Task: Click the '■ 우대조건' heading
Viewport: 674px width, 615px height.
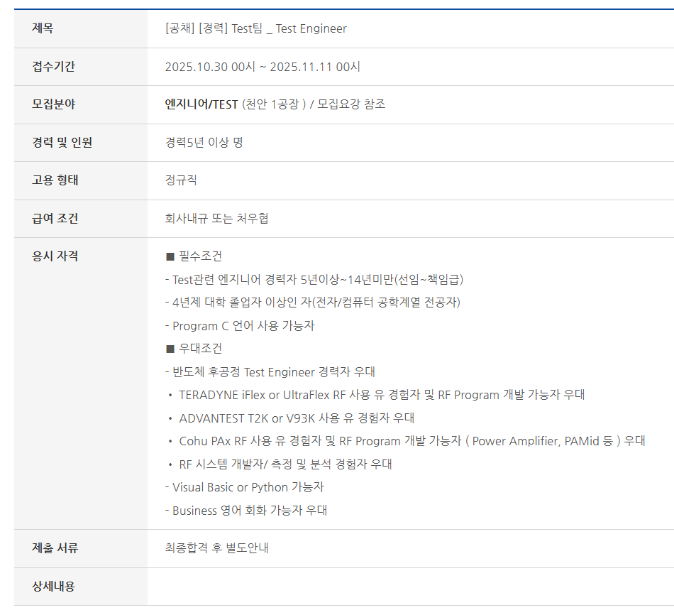Action: pyautogui.click(x=194, y=349)
